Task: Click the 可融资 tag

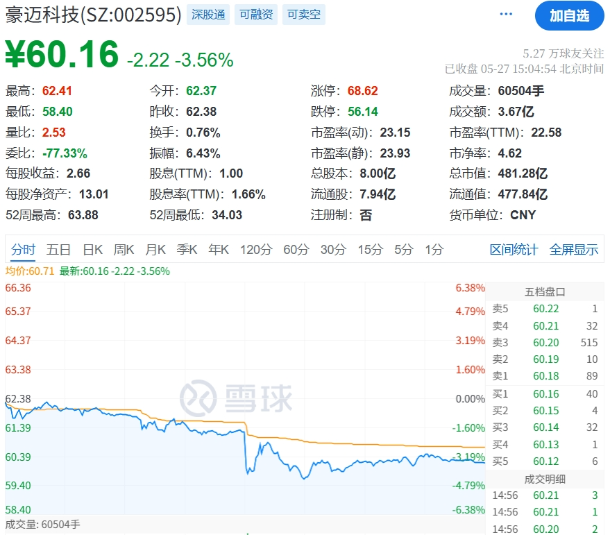Action: coord(256,15)
